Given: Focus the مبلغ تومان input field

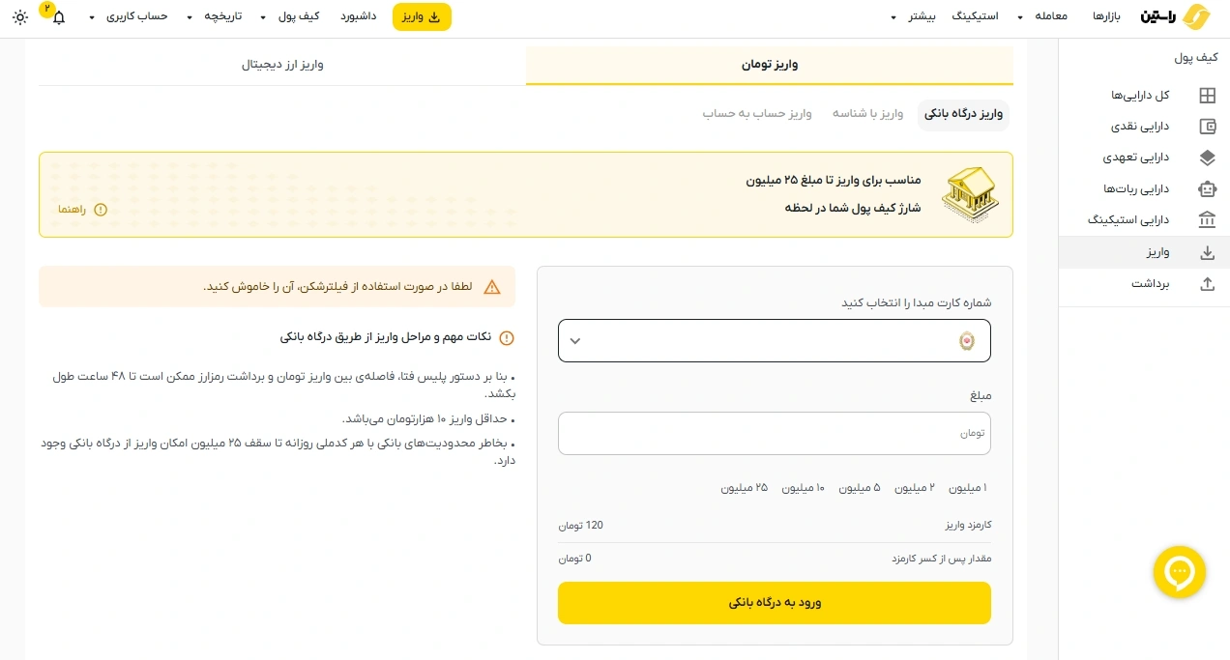Looking at the screenshot, I should point(774,433).
